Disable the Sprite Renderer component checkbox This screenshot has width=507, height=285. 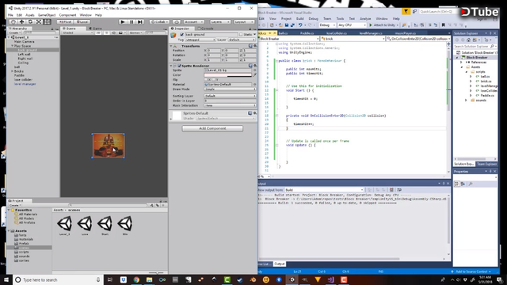pyautogui.click(x=180, y=66)
